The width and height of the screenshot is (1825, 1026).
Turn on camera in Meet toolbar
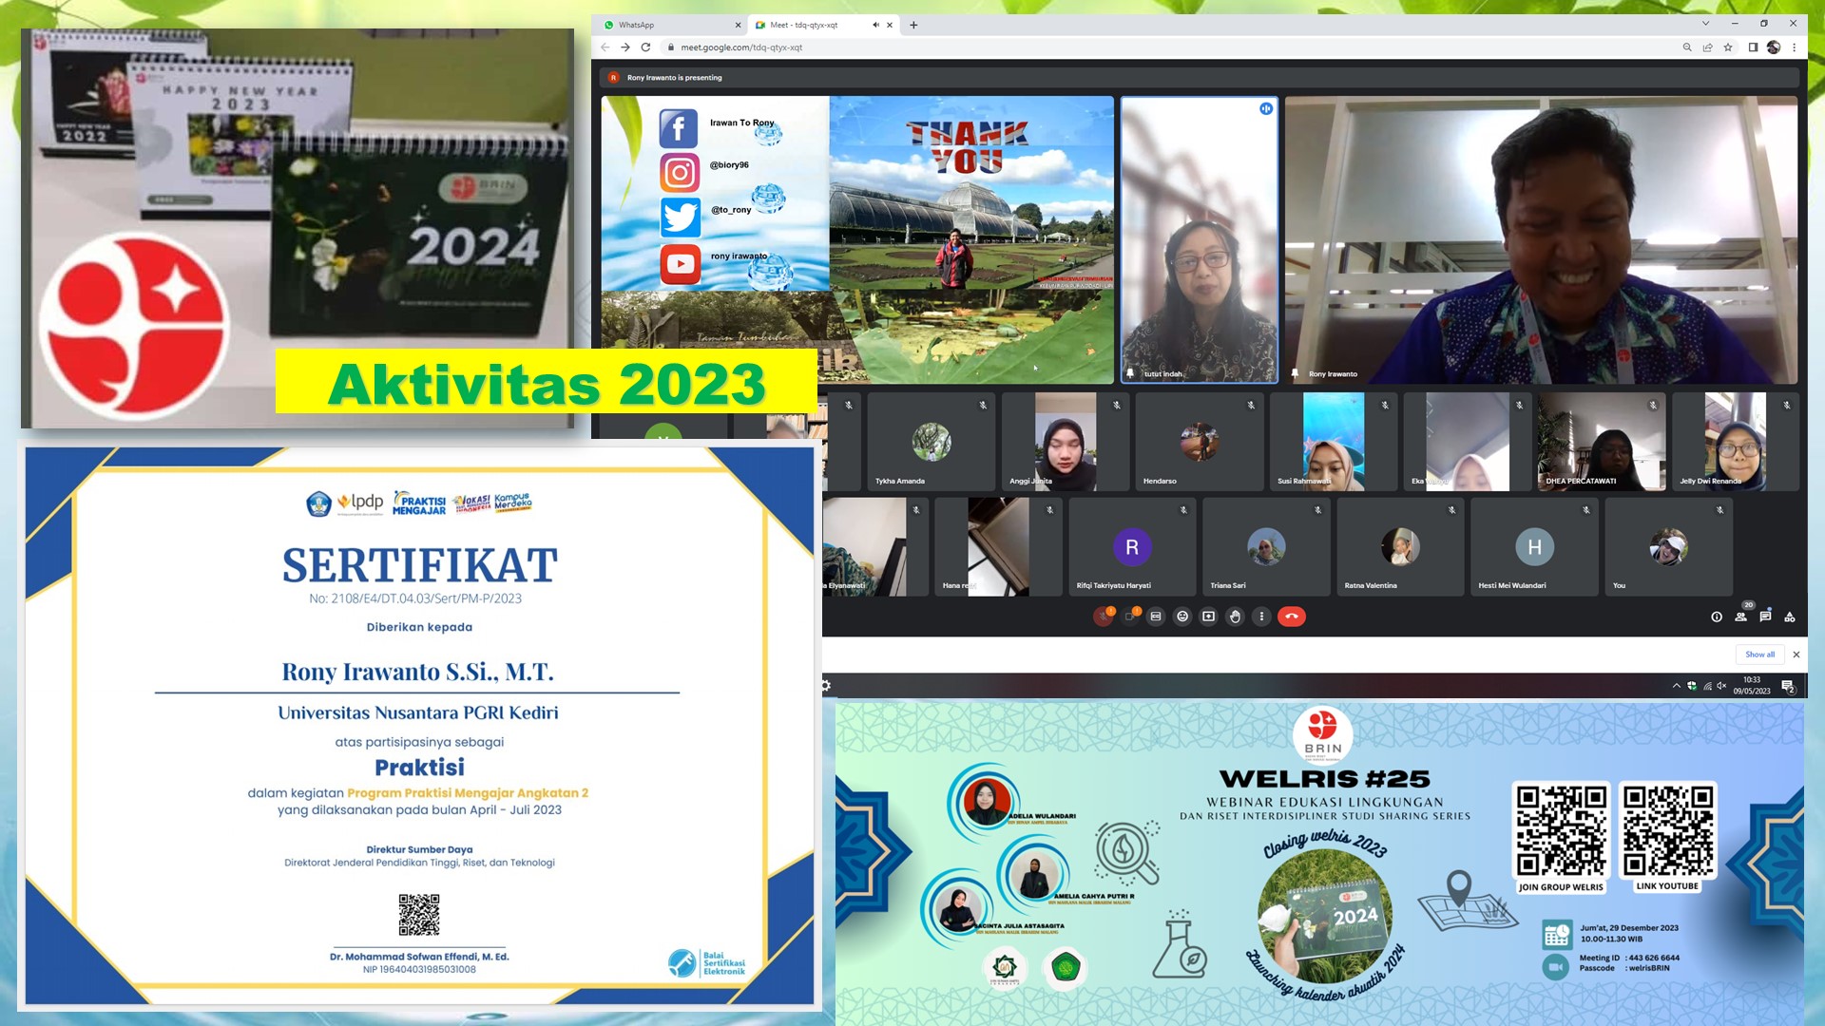[1130, 617]
